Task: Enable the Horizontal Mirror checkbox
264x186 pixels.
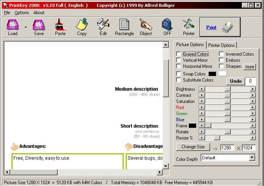Action: (x=178, y=66)
